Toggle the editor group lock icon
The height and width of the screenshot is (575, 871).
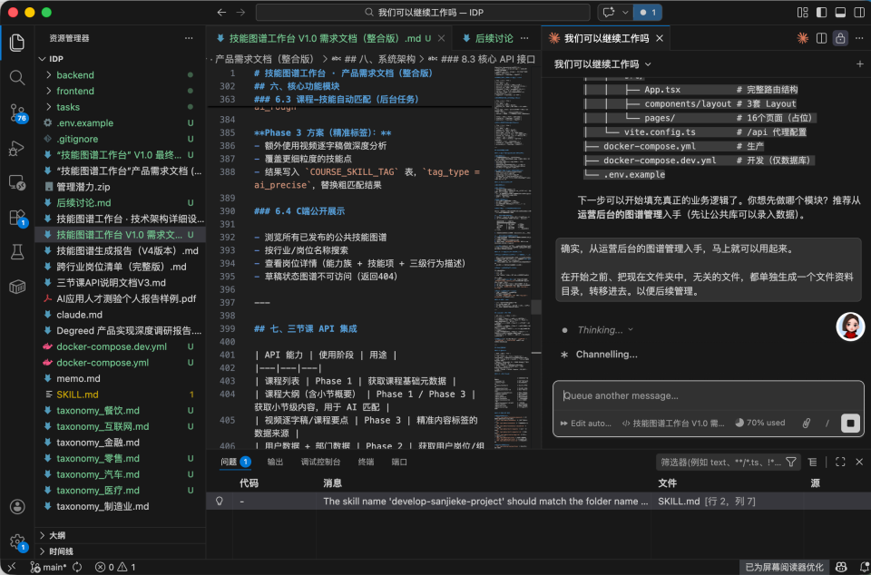click(840, 38)
